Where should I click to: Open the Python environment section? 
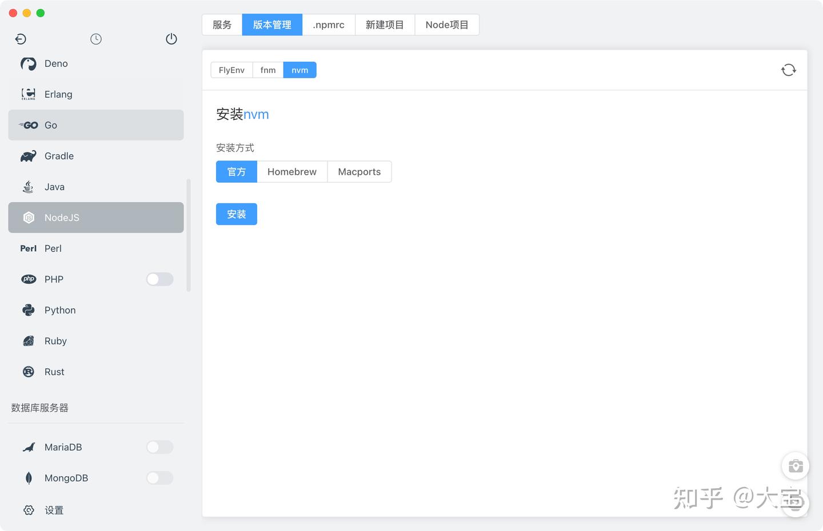[59, 310]
